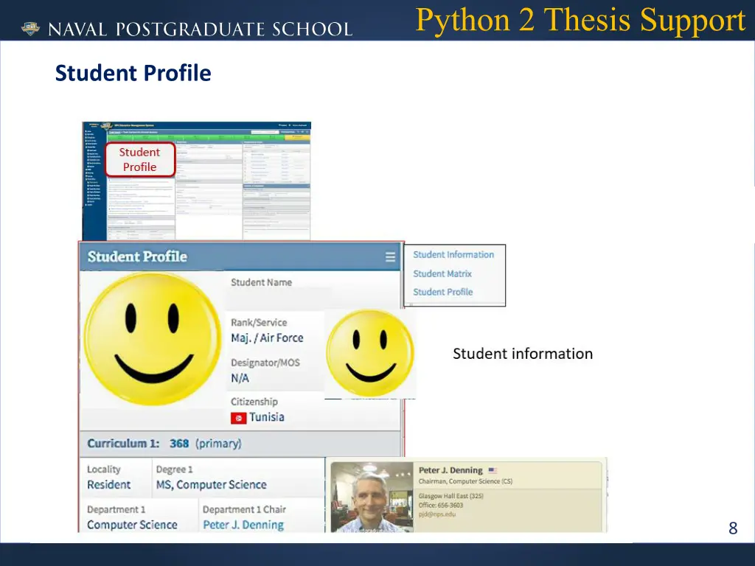
Task: Open the Student Profile hamburger menu
Action: pyautogui.click(x=390, y=257)
